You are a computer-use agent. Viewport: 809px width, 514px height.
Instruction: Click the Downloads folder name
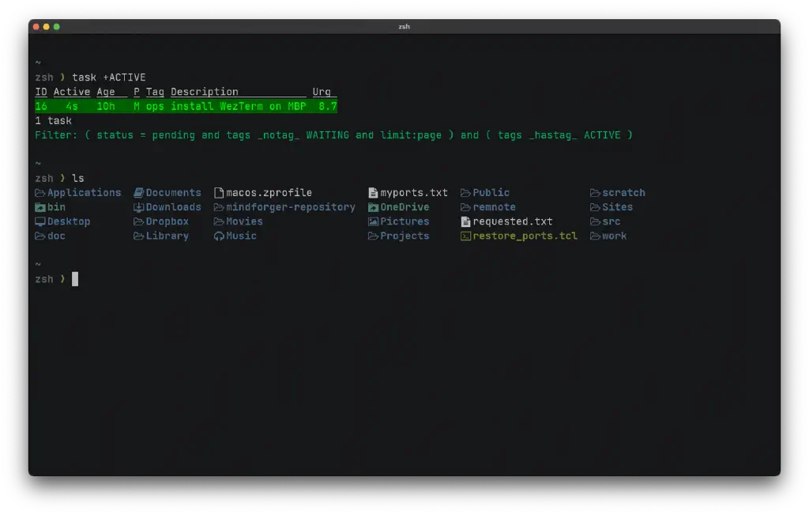[173, 207]
